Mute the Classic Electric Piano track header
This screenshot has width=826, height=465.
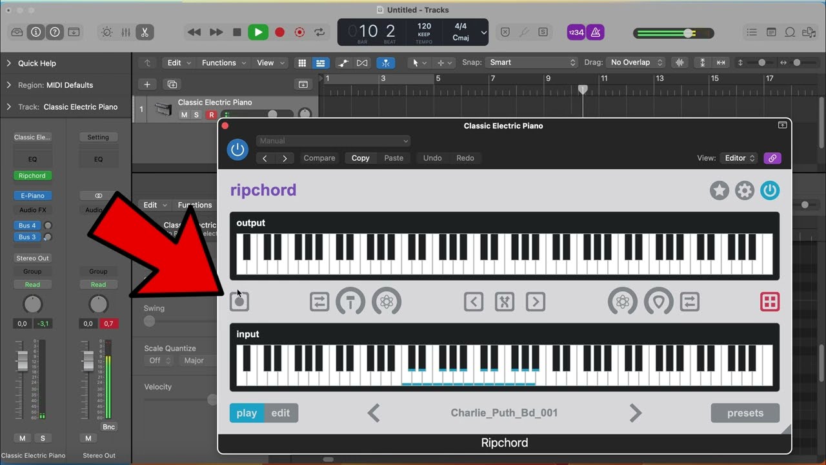coord(184,115)
